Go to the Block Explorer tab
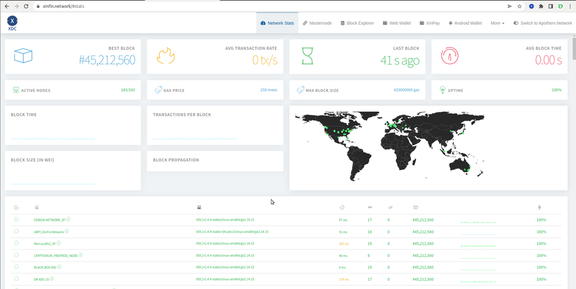The image size is (576, 289). [x=357, y=23]
